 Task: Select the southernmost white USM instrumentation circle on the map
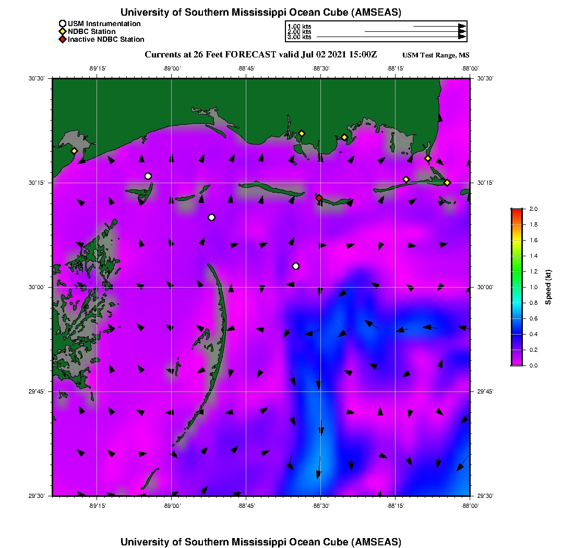click(x=296, y=266)
